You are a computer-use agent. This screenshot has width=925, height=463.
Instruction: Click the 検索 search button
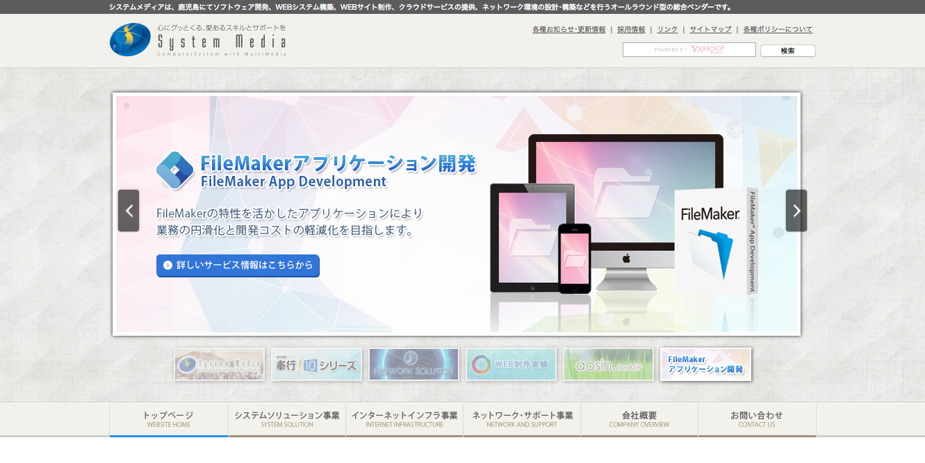788,51
